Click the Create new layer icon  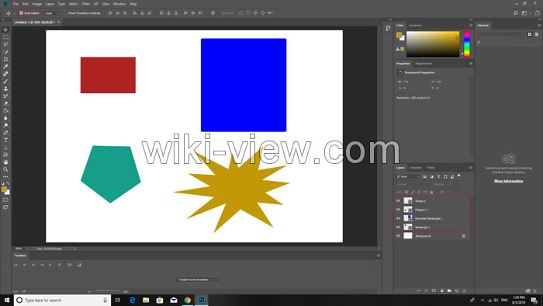[x=457, y=290]
